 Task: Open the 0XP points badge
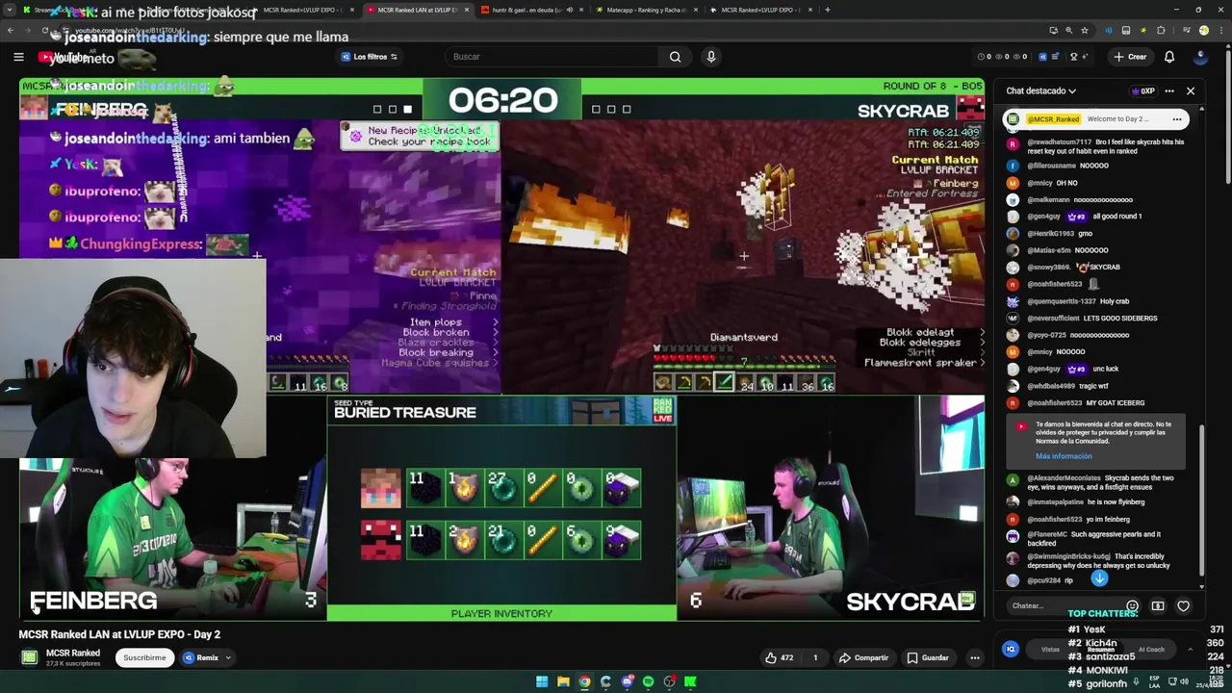[x=1142, y=91]
